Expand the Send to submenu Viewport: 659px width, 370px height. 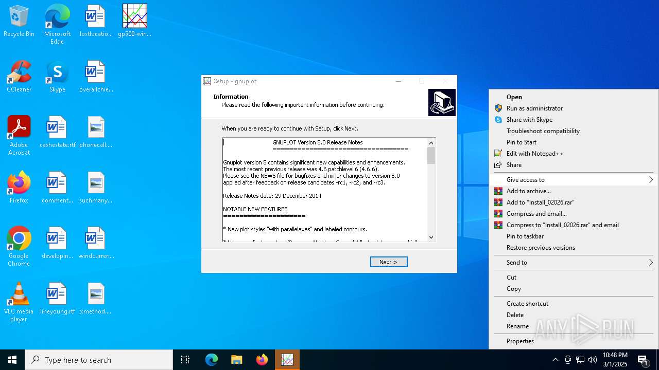tap(574, 263)
